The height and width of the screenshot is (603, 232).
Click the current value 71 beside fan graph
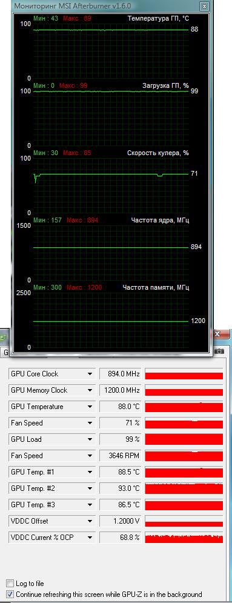pos(194,173)
